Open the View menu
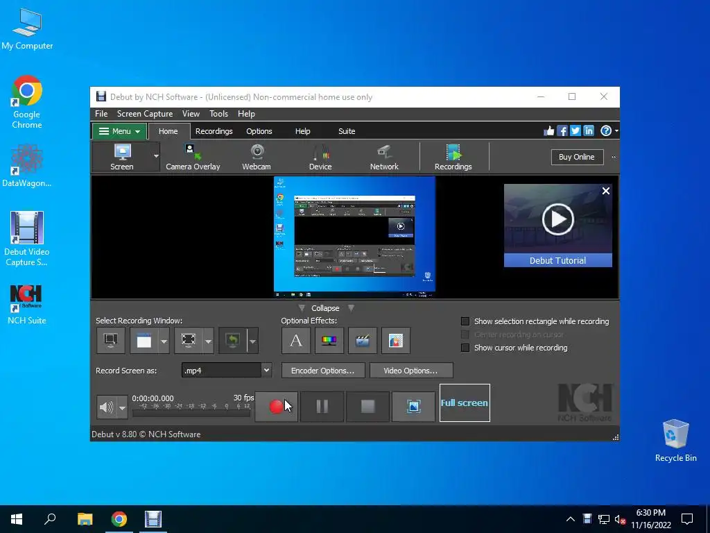The width and height of the screenshot is (710, 533). click(x=191, y=114)
